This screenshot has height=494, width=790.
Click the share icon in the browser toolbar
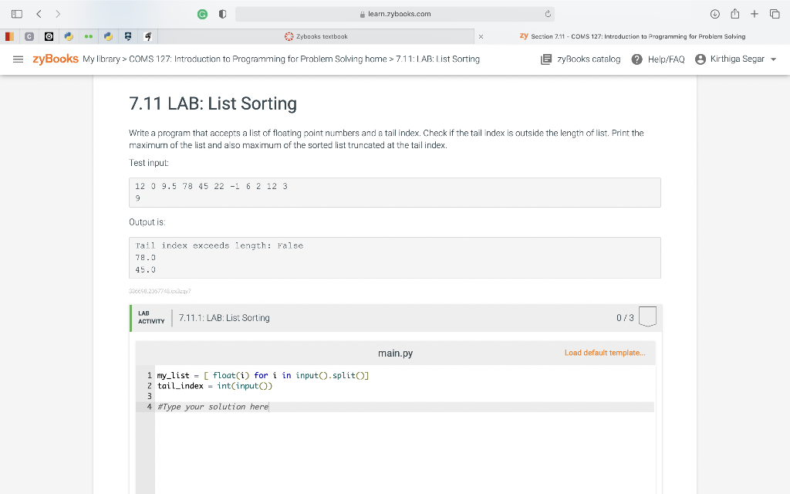pyautogui.click(x=734, y=13)
